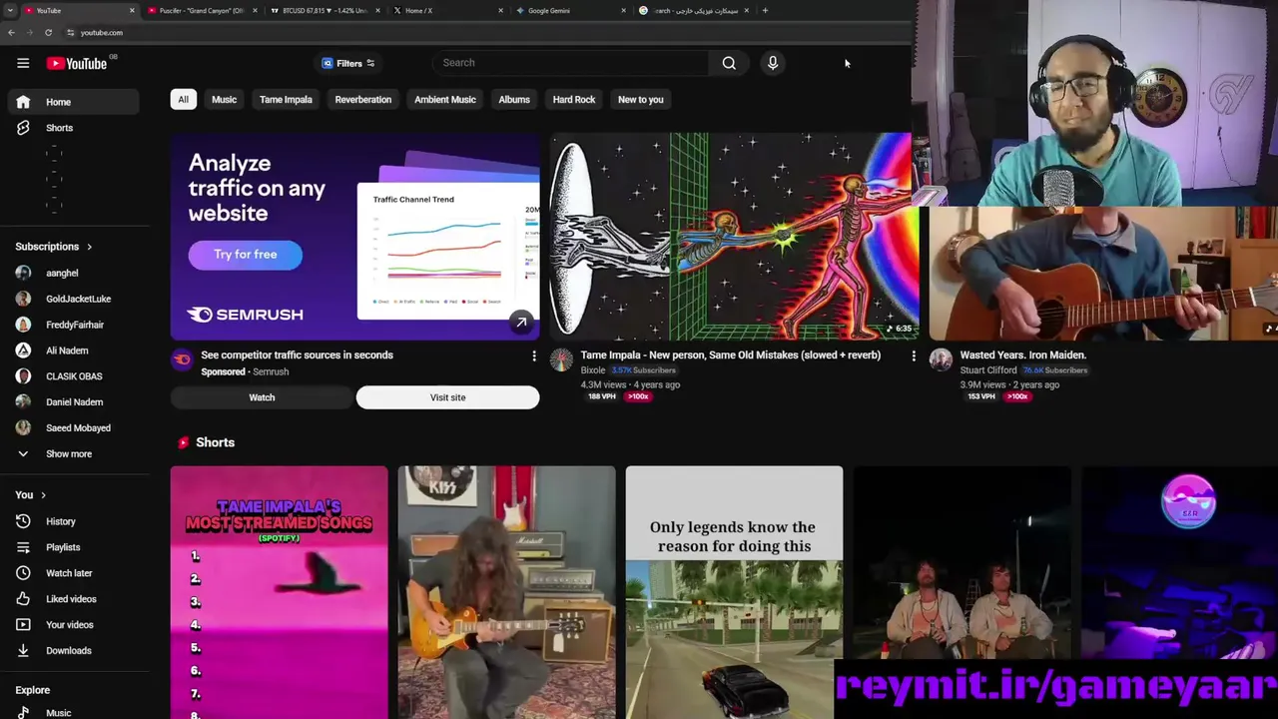Select the Ambient Music filter chip
Image resolution: width=1278 pixels, height=719 pixels.
pyautogui.click(x=445, y=100)
